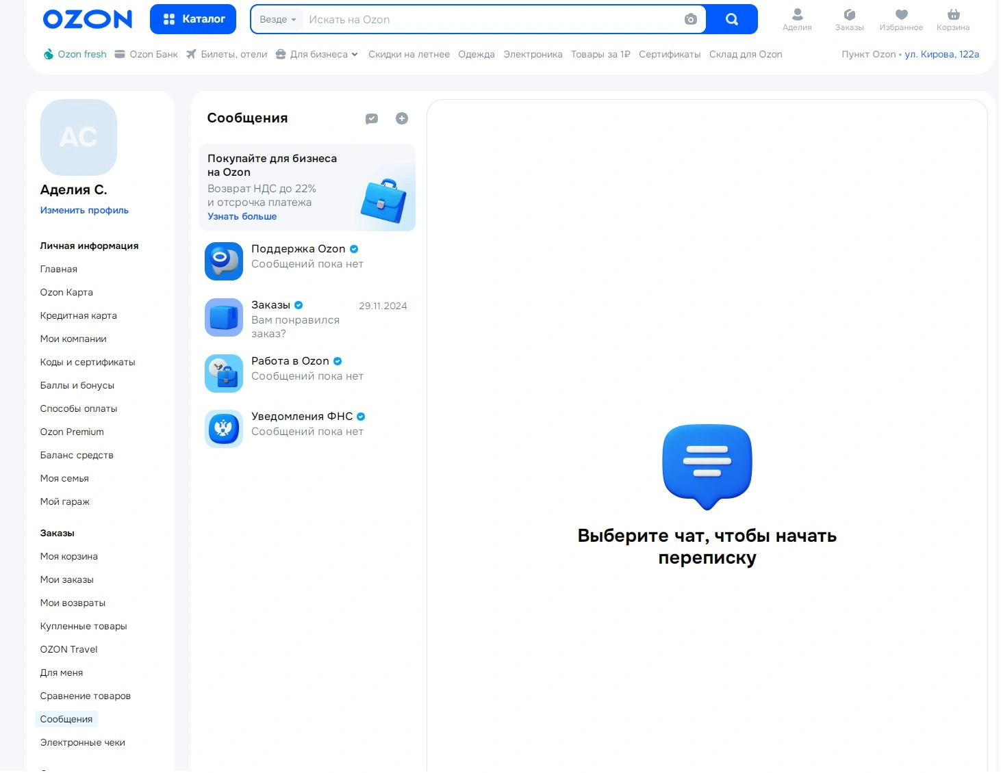Open Товары за 1₽ category
The image size is (1001, 773).
(600, 54)
